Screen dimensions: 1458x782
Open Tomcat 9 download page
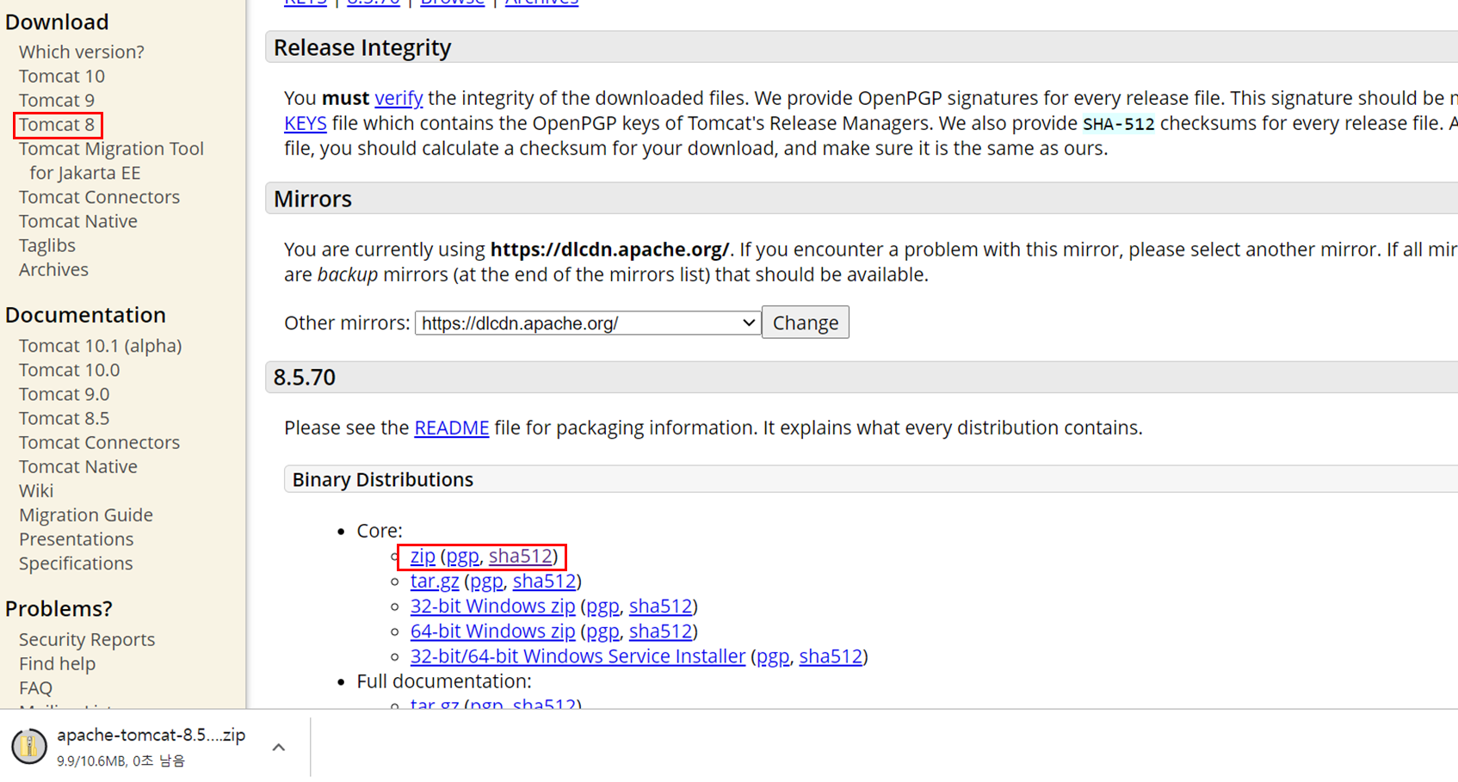[57, 100]
